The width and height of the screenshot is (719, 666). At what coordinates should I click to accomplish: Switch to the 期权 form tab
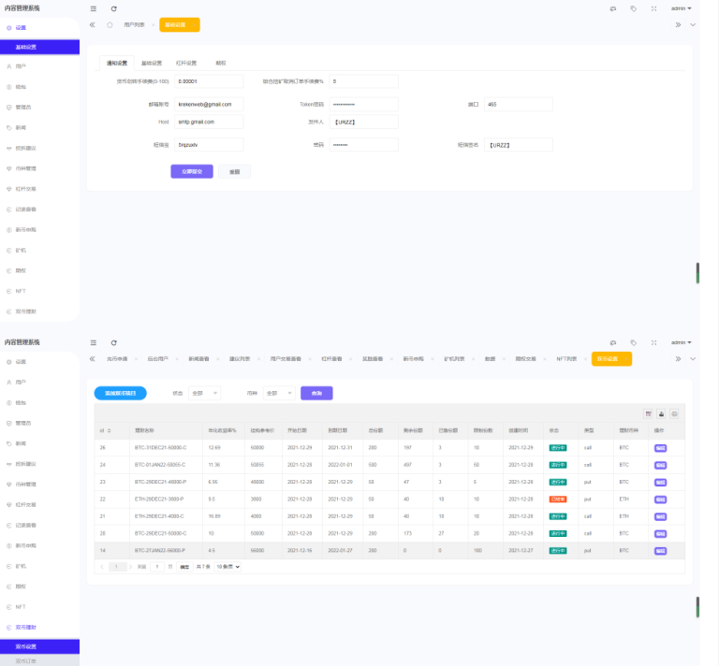[221, 63]
